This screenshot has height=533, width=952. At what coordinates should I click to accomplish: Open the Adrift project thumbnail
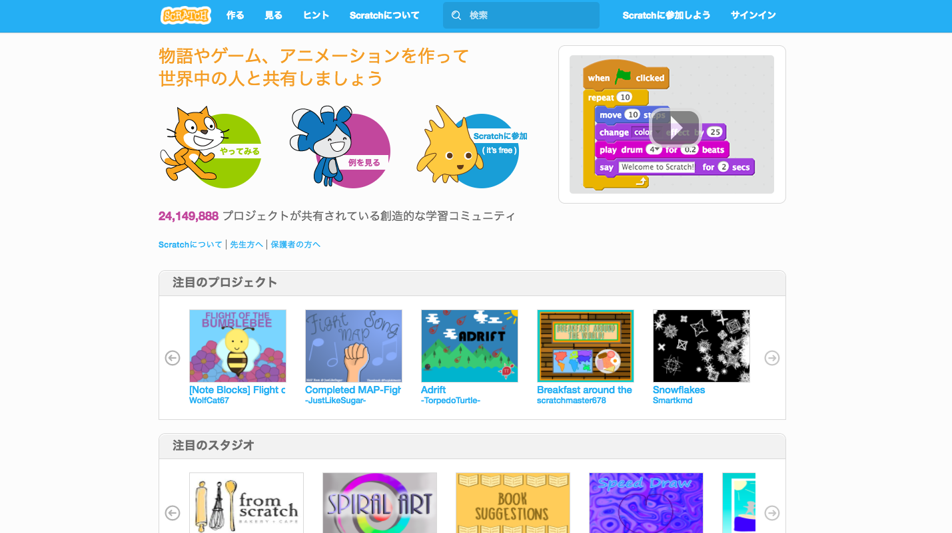pos(470,346)
